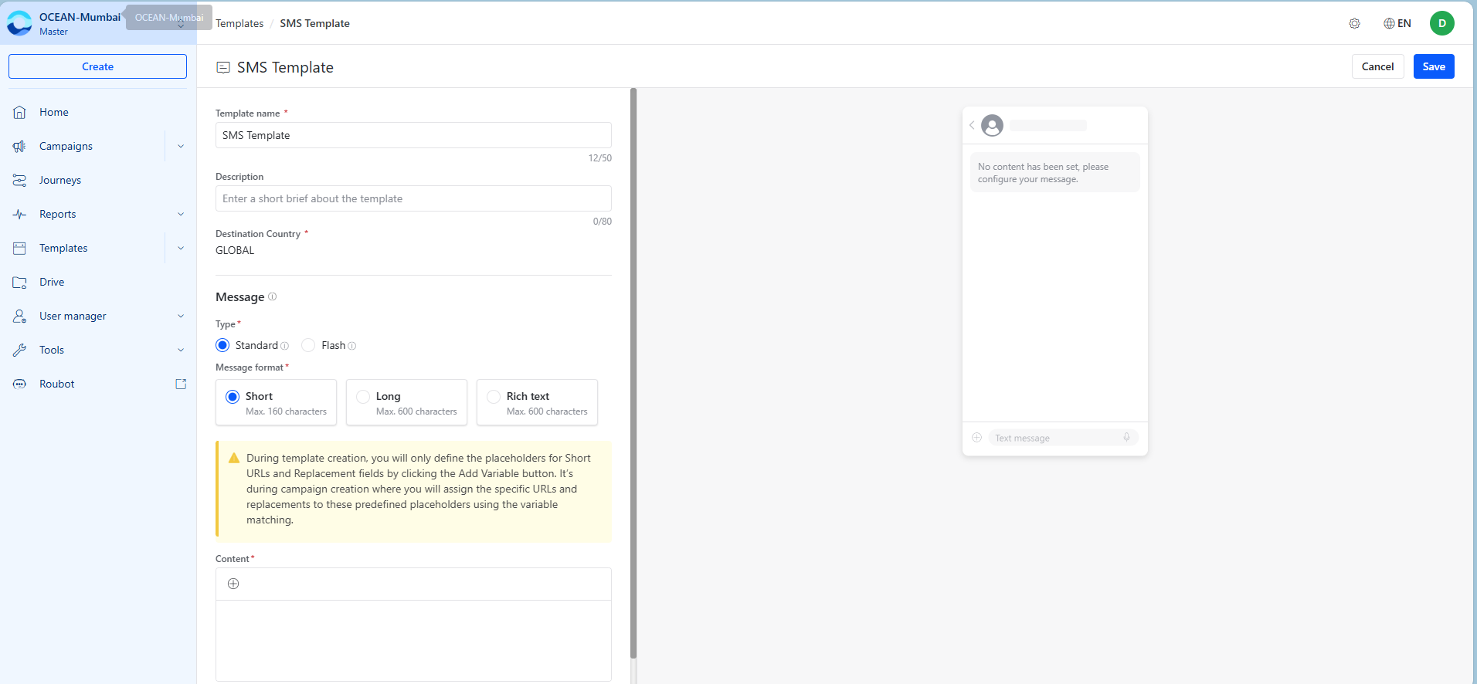Go to Templates breadcrumb link
The image size is (1477, 684).
tap(239, 23)
